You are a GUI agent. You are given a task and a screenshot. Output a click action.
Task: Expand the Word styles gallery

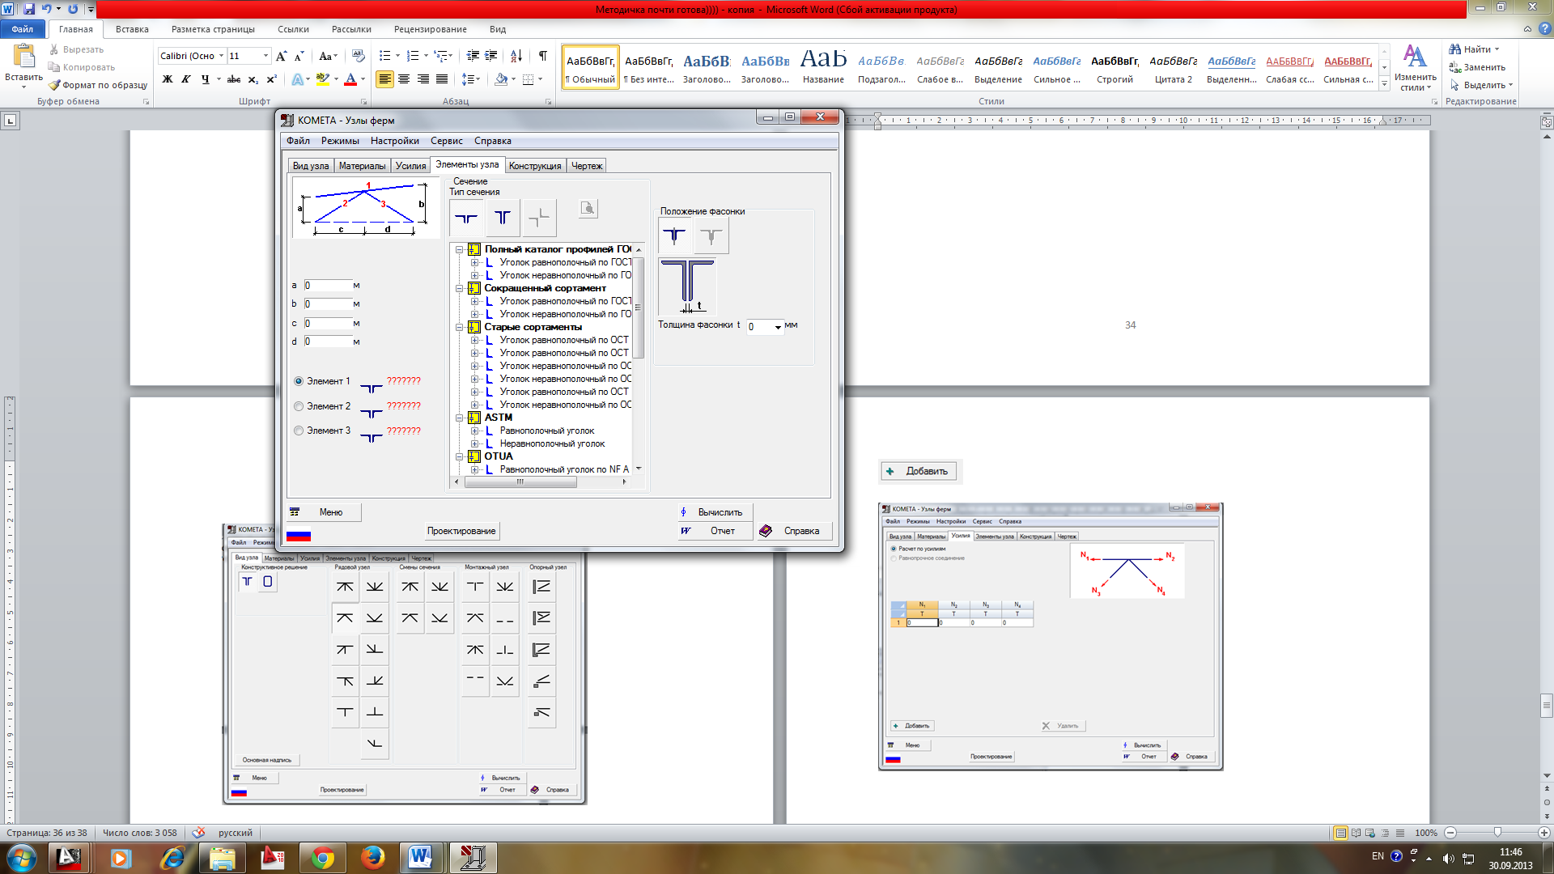[x=1385, y=83]
